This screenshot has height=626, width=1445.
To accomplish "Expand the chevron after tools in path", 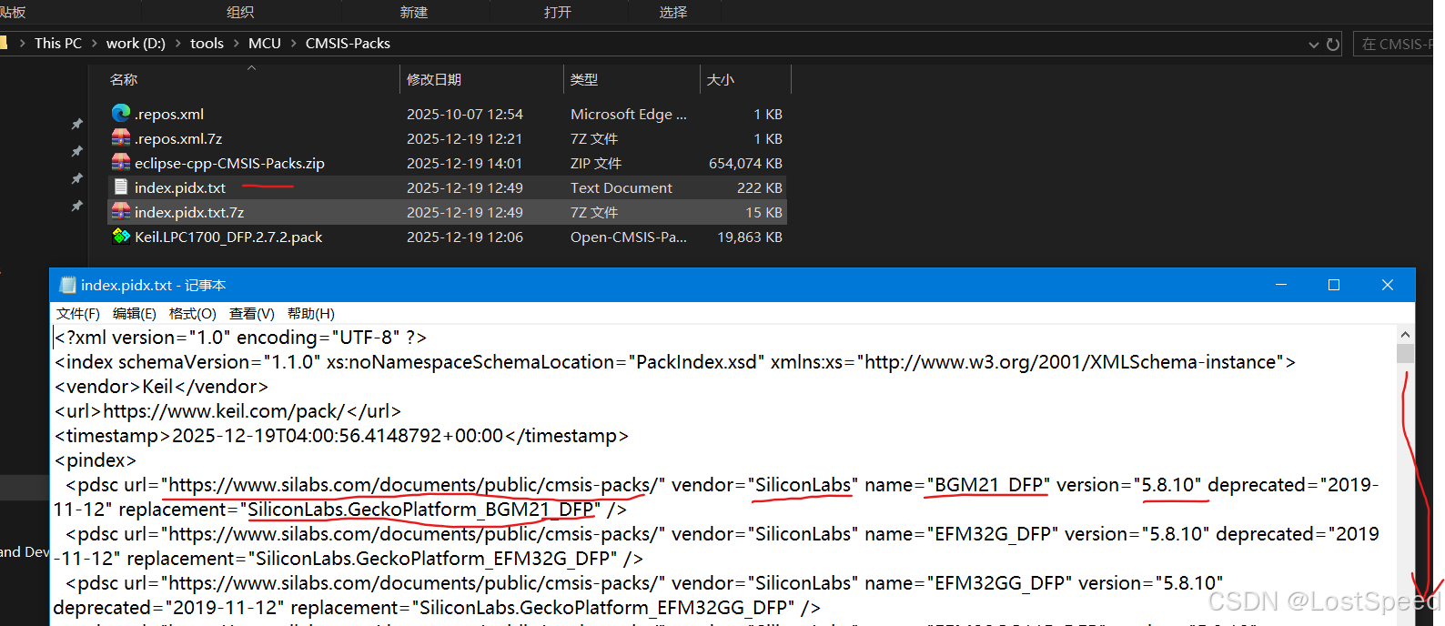I will pos(236,43).
